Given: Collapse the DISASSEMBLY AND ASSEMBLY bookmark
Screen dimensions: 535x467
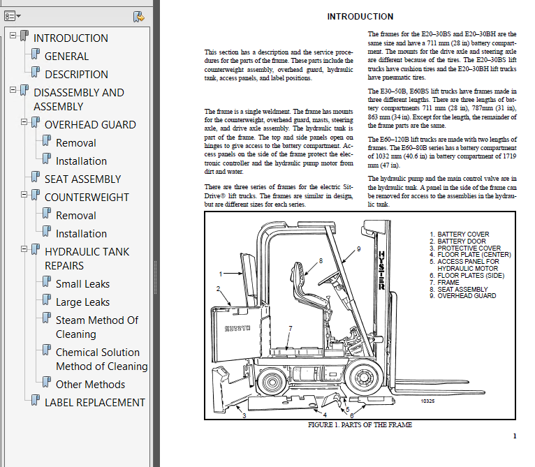Looking at the screenshot, I should 13,90.
